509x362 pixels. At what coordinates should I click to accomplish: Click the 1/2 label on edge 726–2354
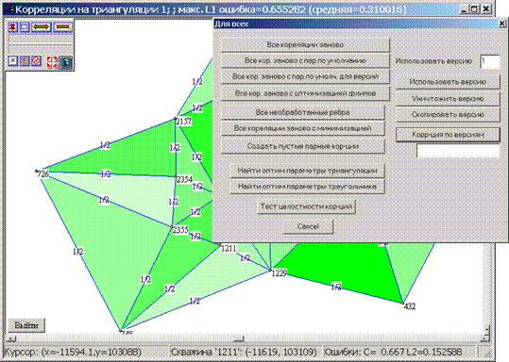[x=106, y=173]
